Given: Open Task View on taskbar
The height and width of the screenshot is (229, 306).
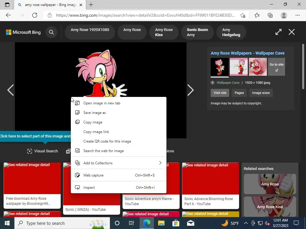Looking at the screenshot, I should coord(131,223).
